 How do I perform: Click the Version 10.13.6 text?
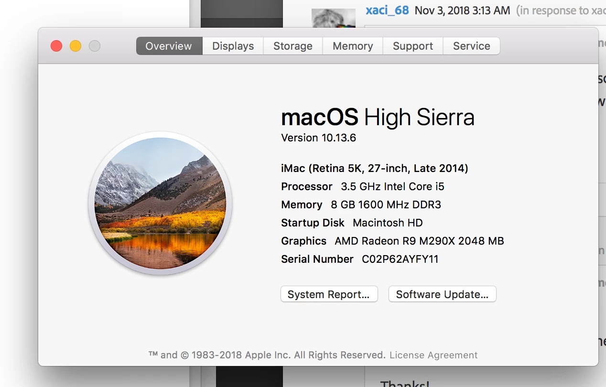click(319, 138)
